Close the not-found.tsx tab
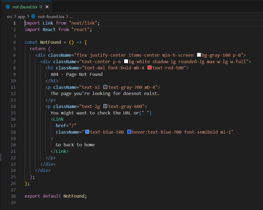This screenshot has height=210, width=263. pos(47,7)
